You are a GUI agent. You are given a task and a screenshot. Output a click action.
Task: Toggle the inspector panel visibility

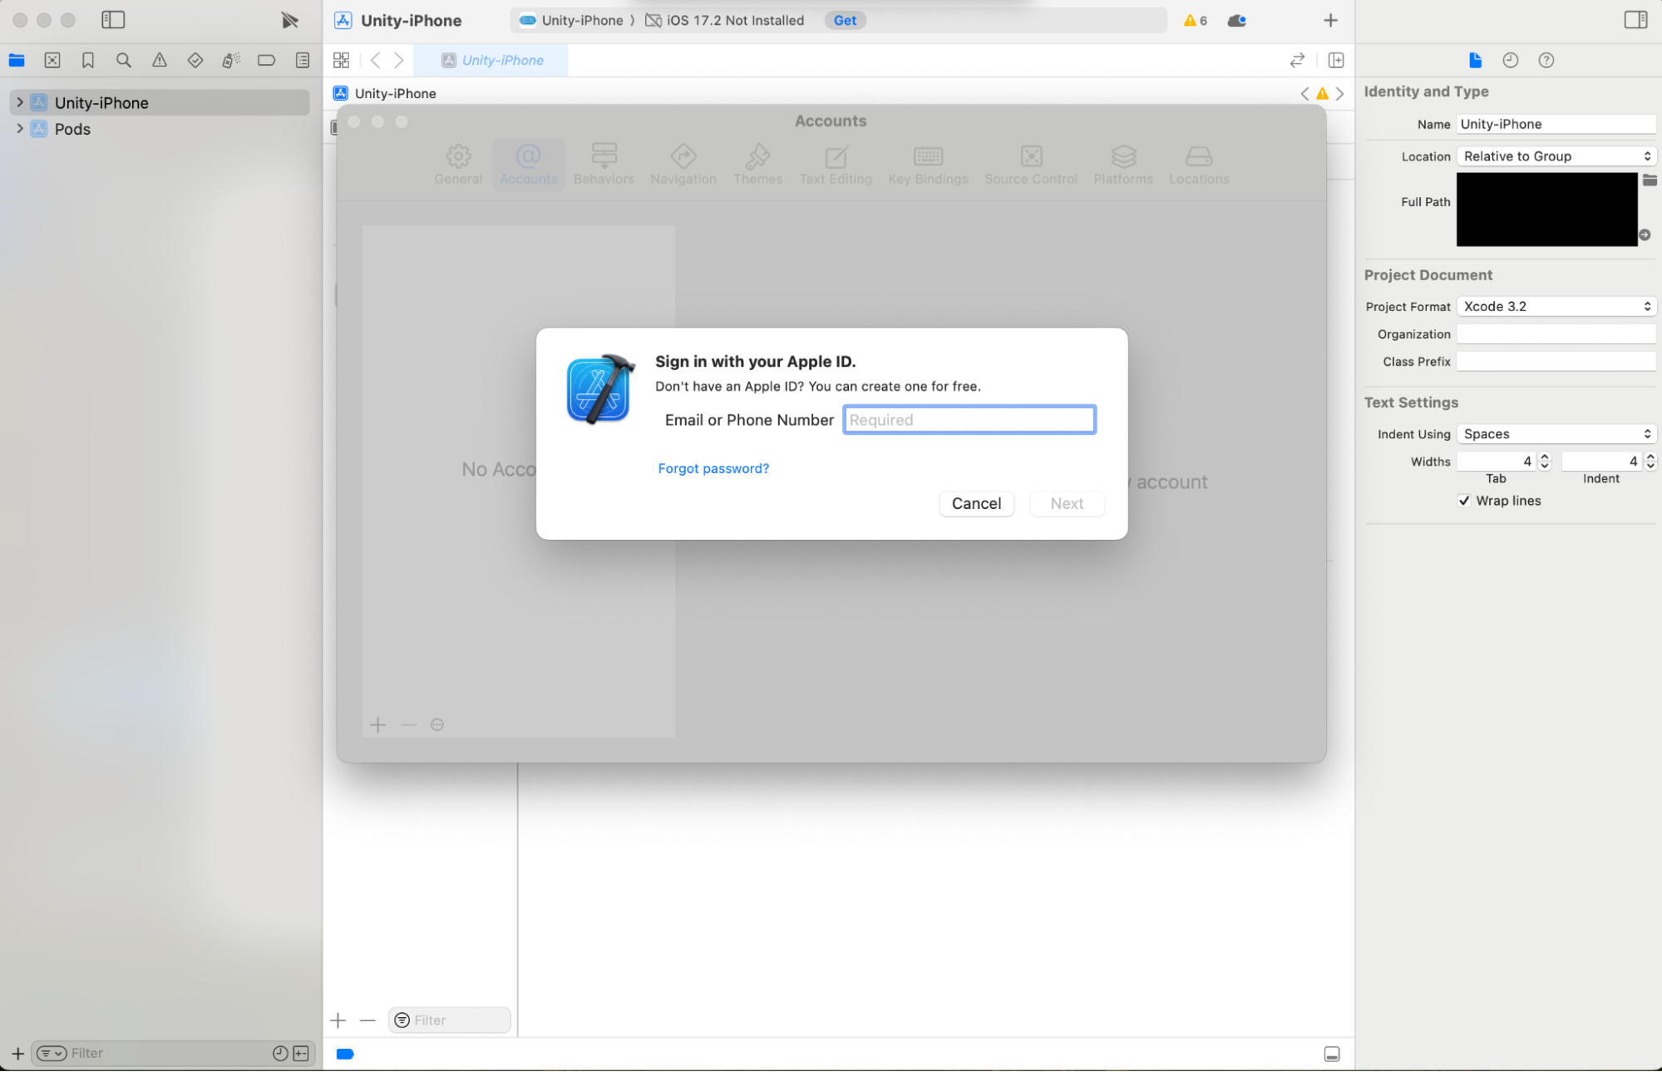coord(1635,19)
